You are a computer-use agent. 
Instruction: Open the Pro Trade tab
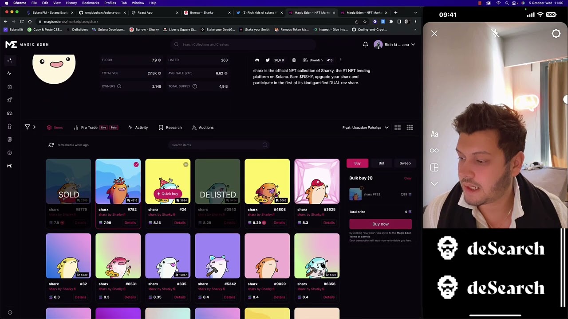click(95, 128)
